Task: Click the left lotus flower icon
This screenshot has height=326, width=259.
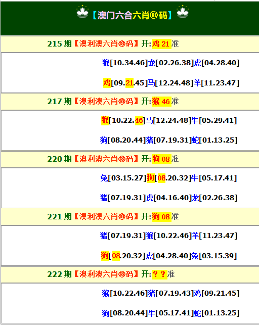Action: (x=82, y=12)
